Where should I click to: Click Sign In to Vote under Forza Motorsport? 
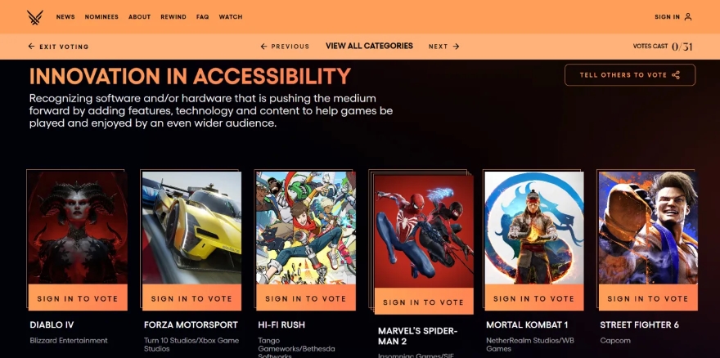pyautogui.click(x=191, y=298)
